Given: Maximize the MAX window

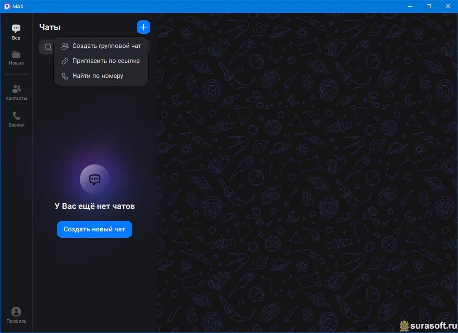Looking at the screenshot, I should [429, 6].
